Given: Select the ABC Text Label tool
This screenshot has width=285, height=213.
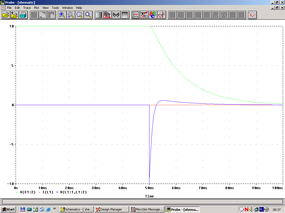Looking at the screenshot, I should [153, 15].
